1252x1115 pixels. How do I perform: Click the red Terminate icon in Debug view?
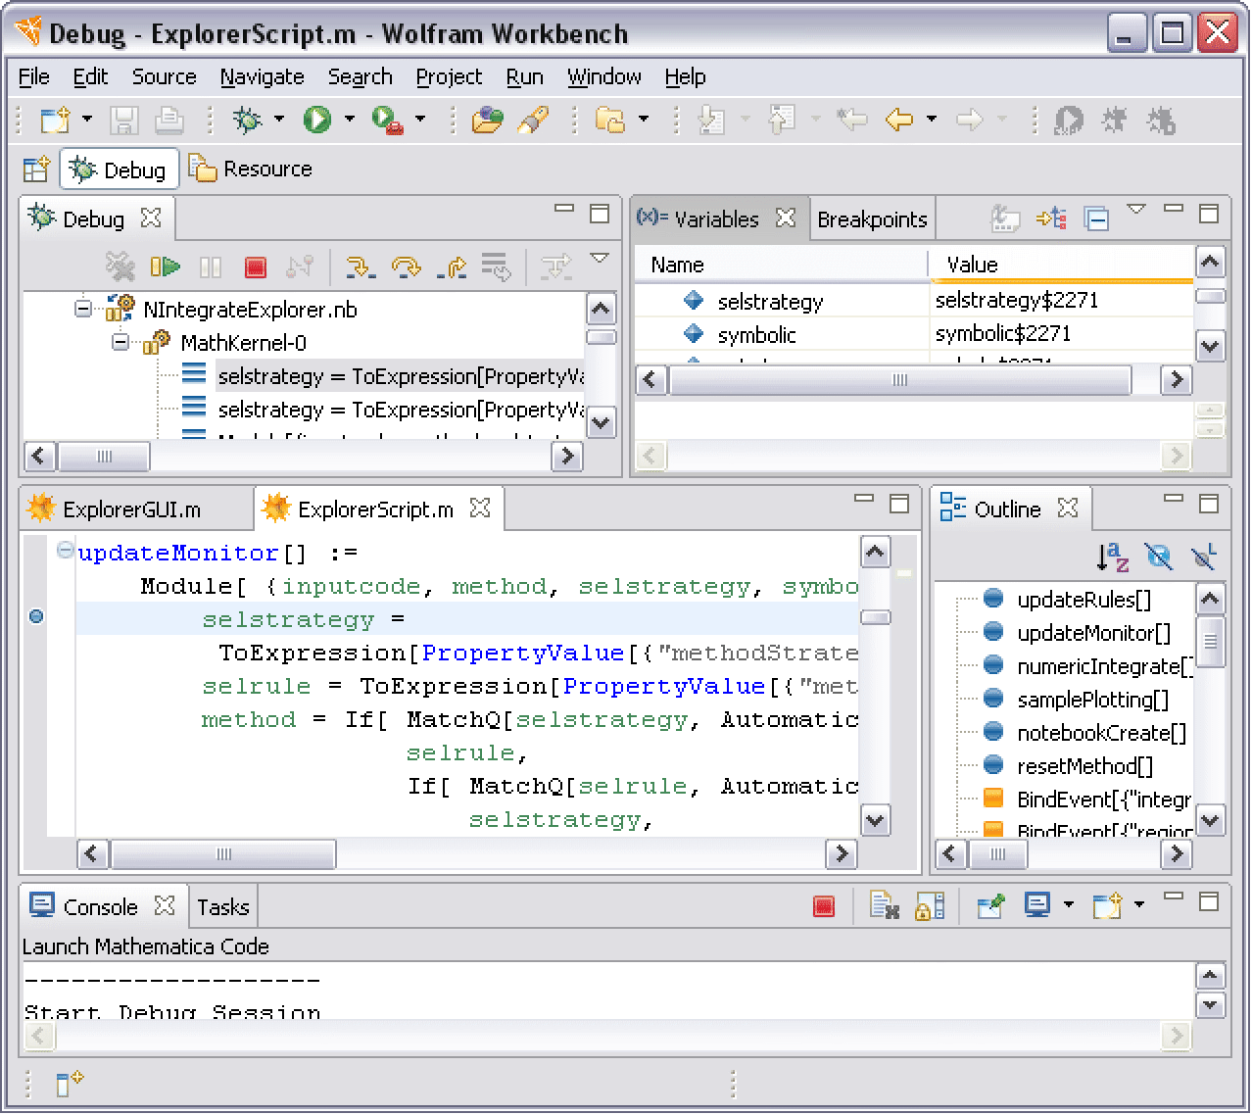(256, 267)
